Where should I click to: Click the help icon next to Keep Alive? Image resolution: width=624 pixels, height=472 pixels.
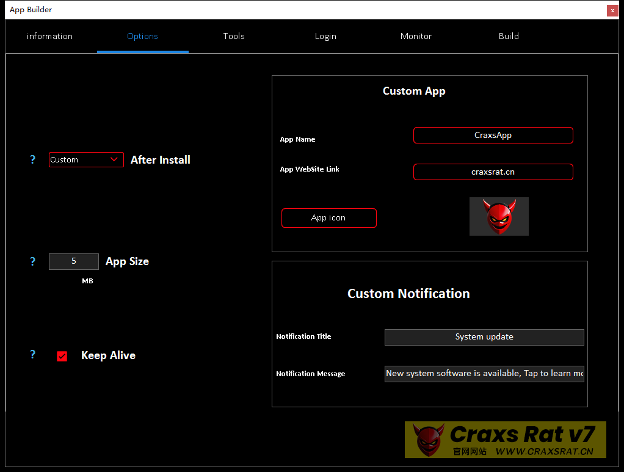(32, 355)
